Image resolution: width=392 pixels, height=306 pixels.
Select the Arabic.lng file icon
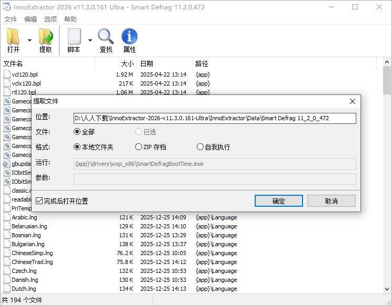[7, 217]
